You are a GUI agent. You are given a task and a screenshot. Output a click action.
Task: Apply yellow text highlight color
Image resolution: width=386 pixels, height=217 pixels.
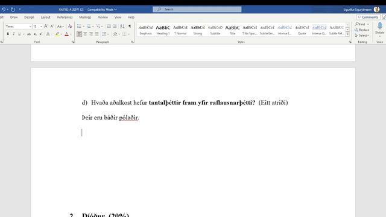point(57,34)
